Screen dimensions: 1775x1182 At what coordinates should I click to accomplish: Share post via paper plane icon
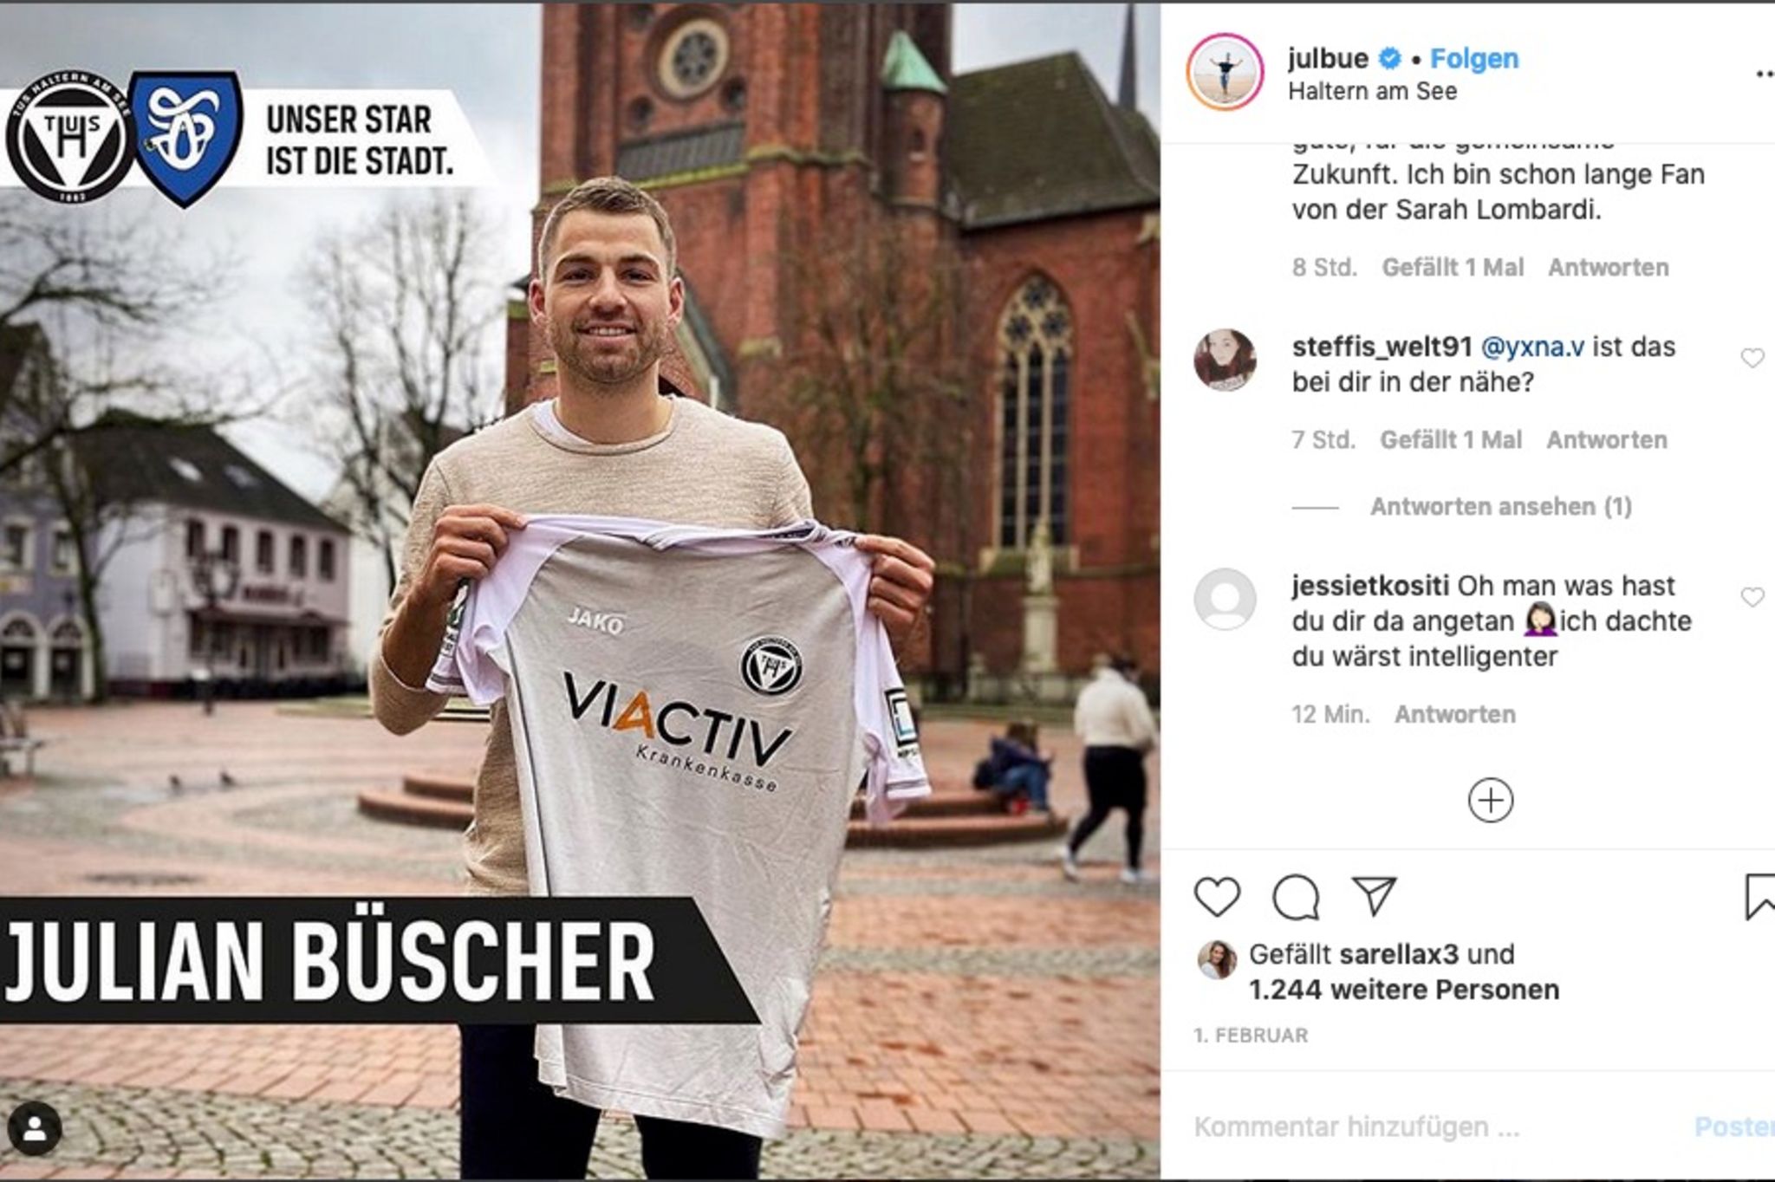pyautogui.click(x=1375, y=896)
